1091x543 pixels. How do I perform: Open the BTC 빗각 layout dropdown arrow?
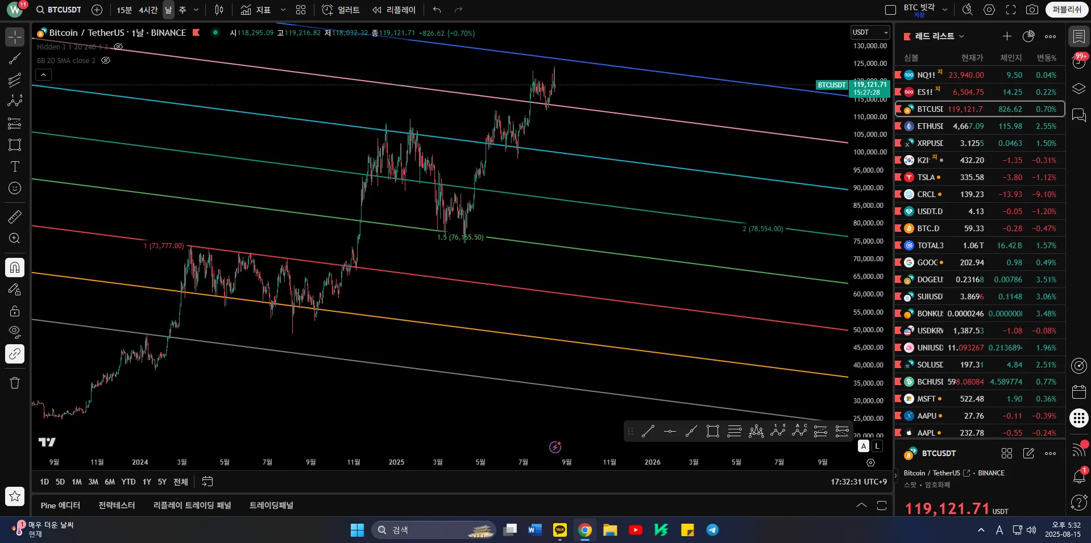[944, 10]
